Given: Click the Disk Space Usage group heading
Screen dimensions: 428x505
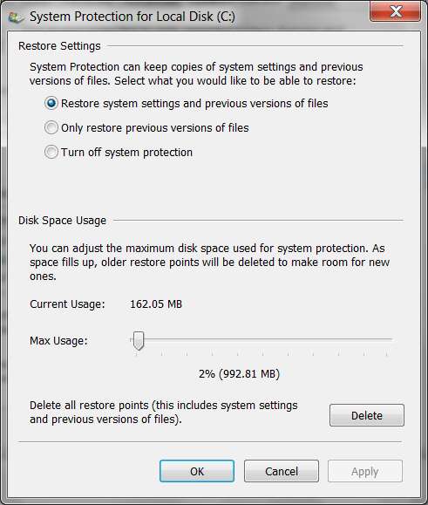Looking at the screenshot, I should point(63,221).
